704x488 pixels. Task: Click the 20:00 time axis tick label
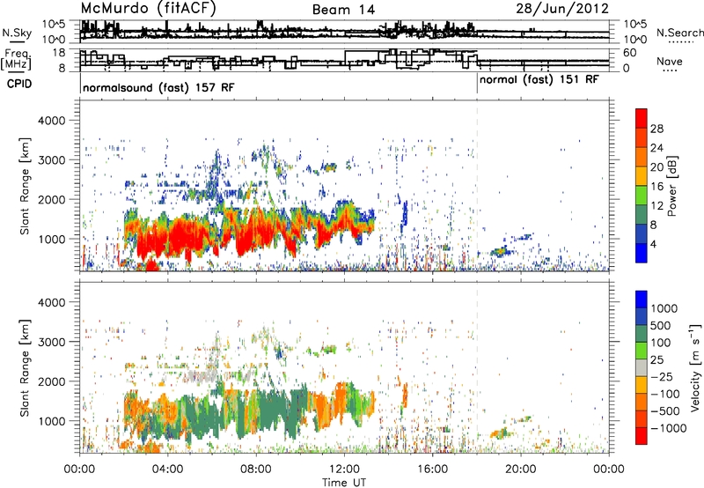pos(520,470)
